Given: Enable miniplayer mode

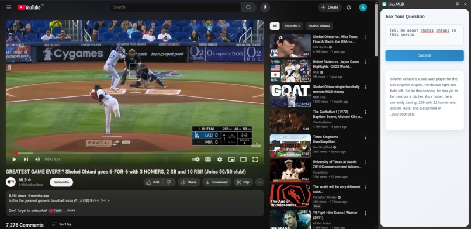Looking at the screenshot, I should tap(231, 159).
